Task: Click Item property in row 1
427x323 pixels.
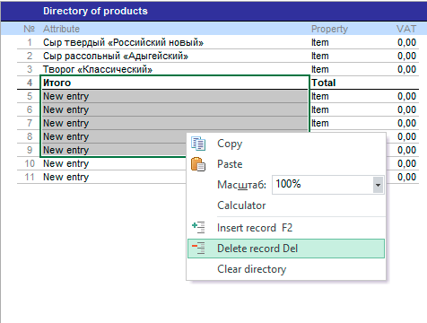Action: pyautogui.click(x=320, y=42)
